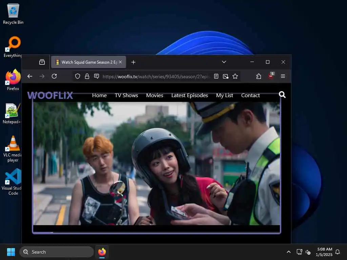Open a new browser tab
Screen dimensions: 347x260
tap(133, 62)
